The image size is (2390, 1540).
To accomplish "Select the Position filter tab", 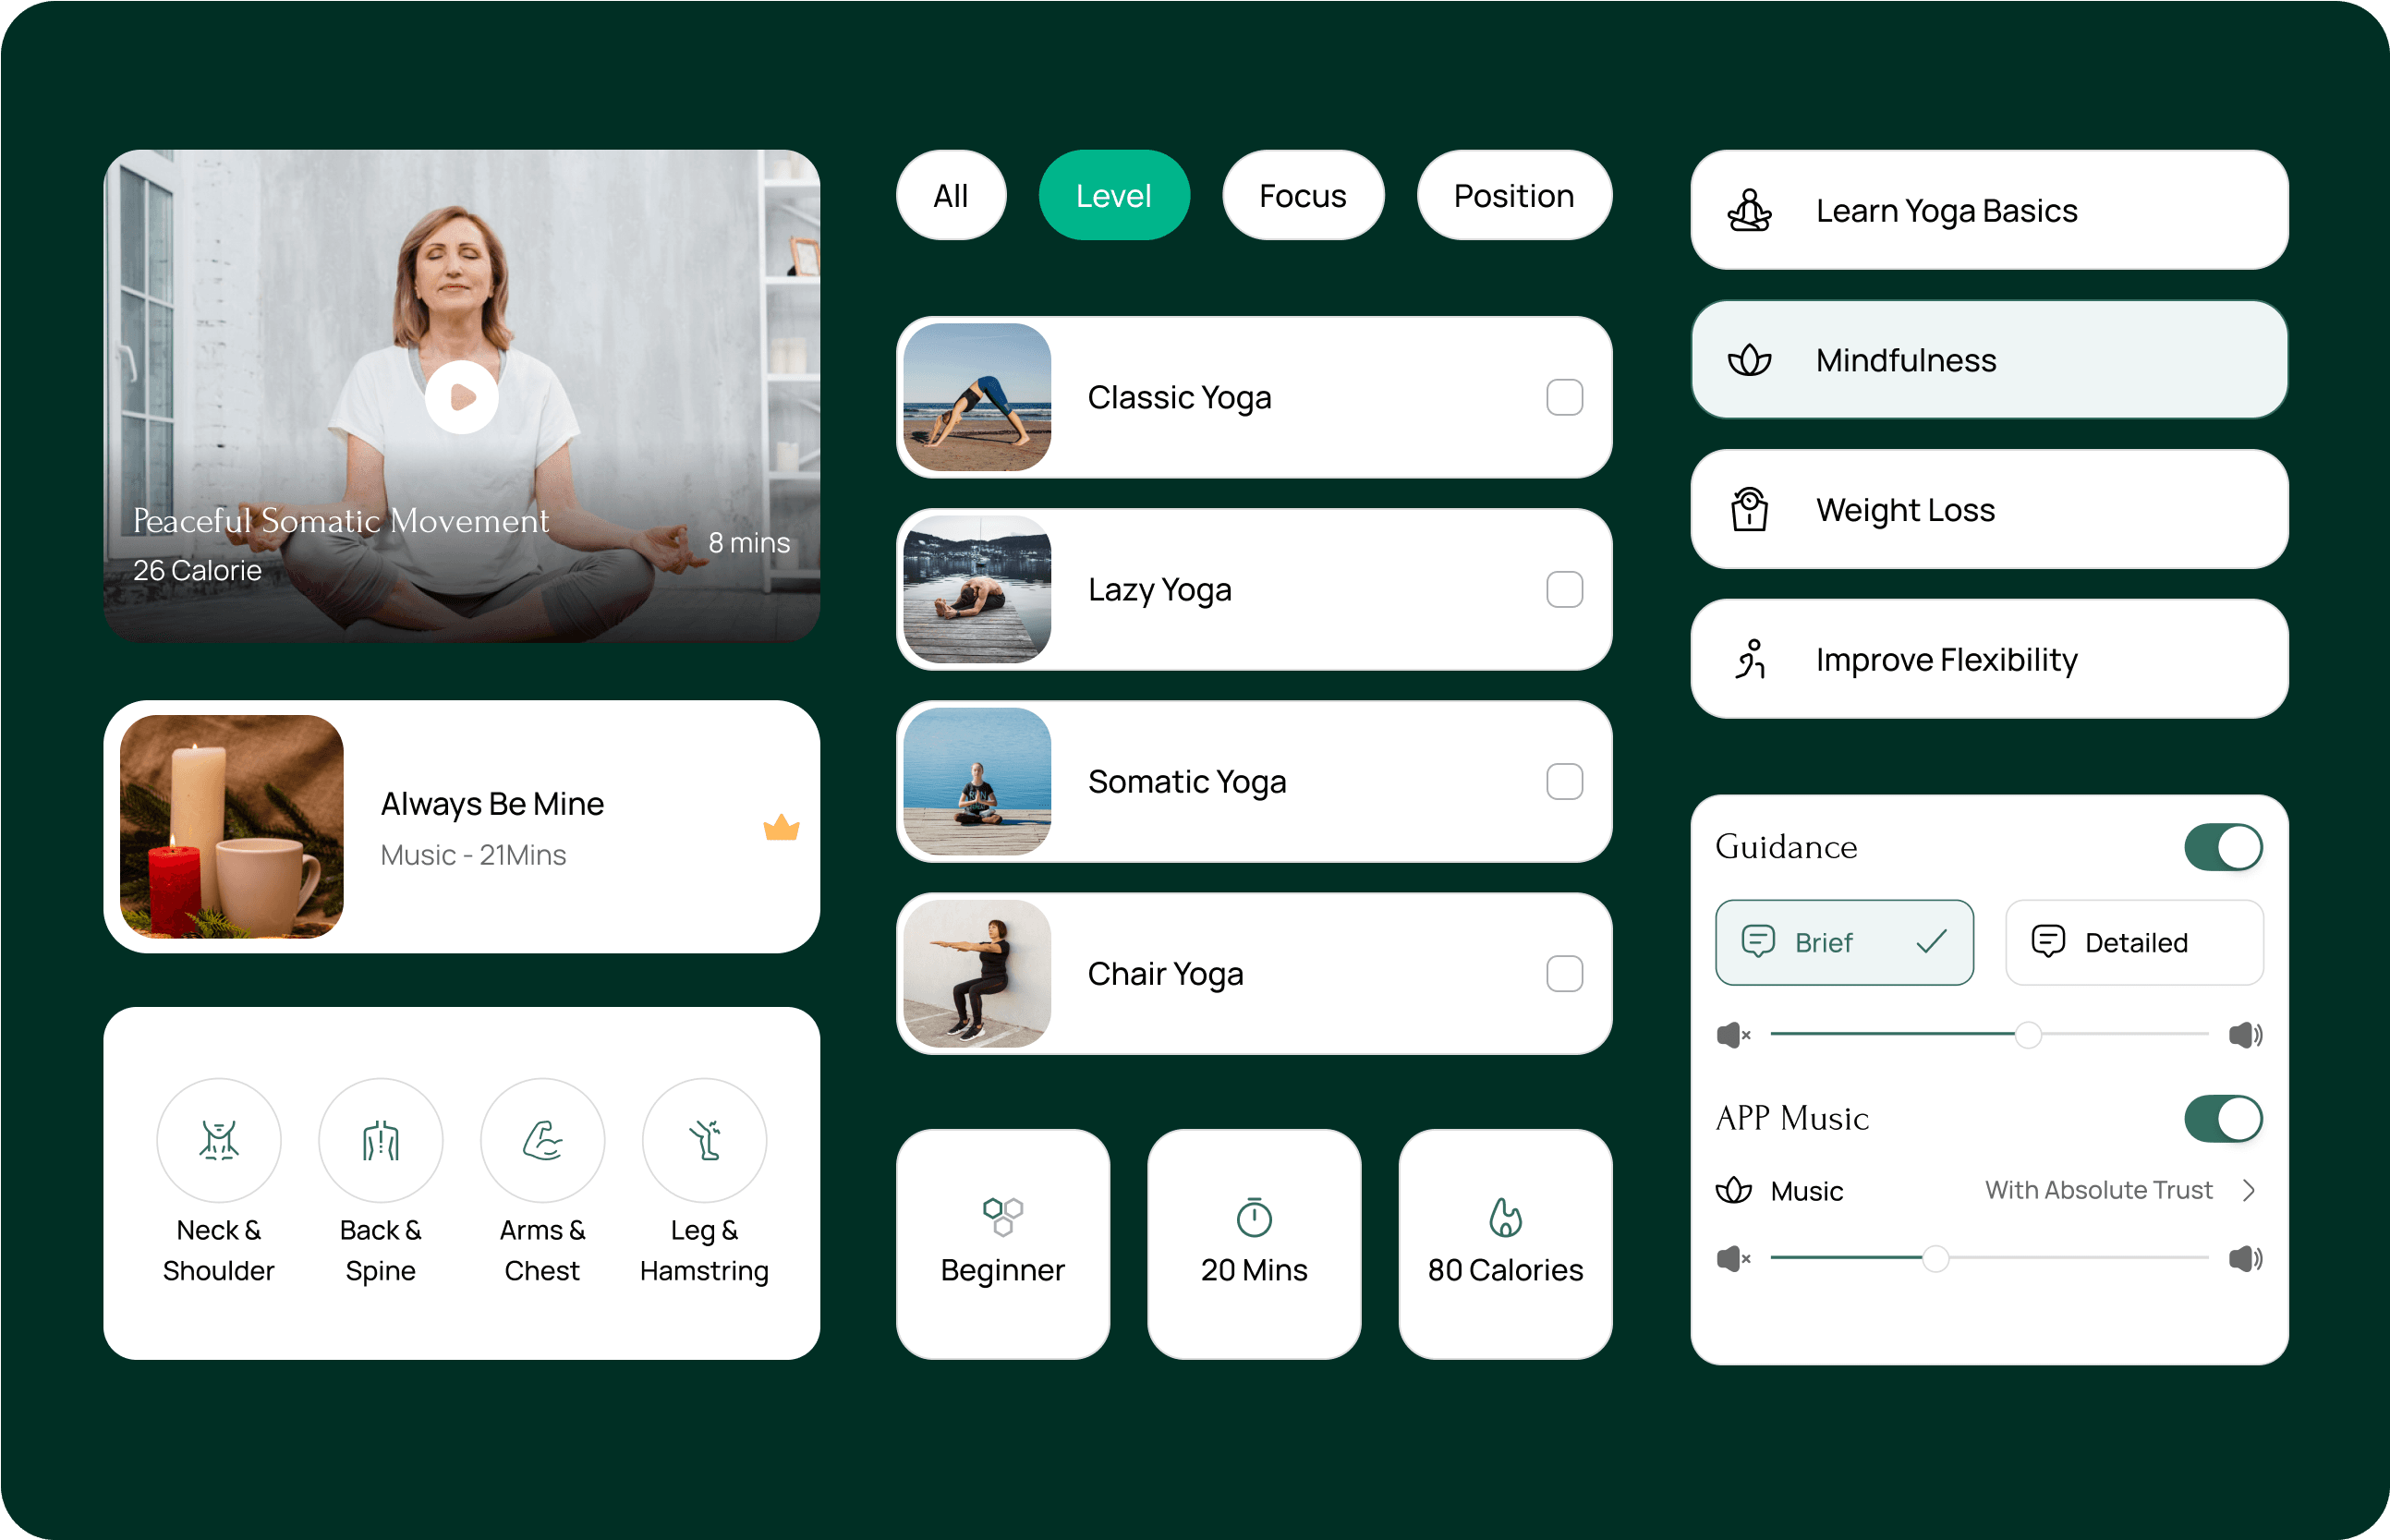I will coord(1513,196).
